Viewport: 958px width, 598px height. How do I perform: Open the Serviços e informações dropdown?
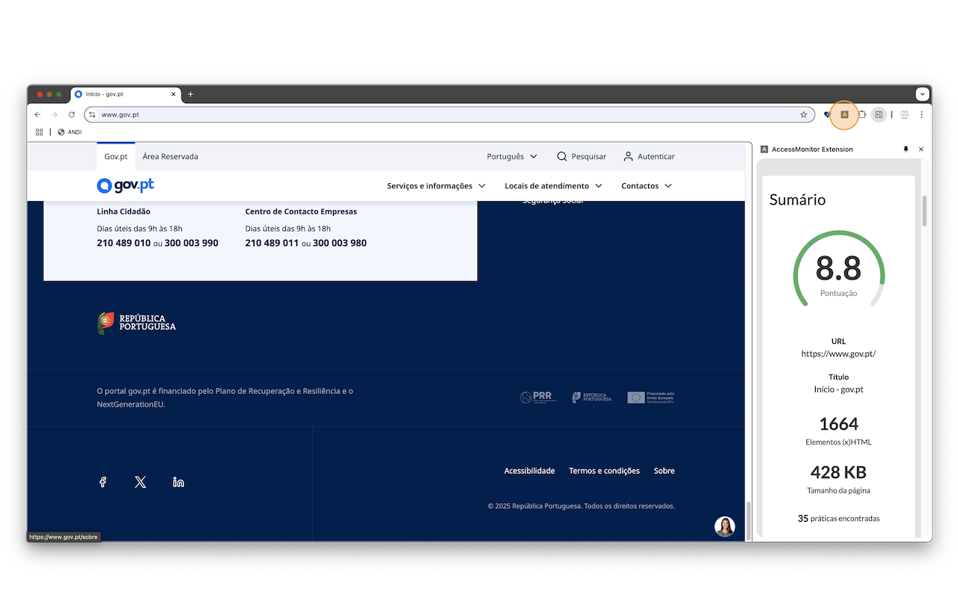[436, 185]
